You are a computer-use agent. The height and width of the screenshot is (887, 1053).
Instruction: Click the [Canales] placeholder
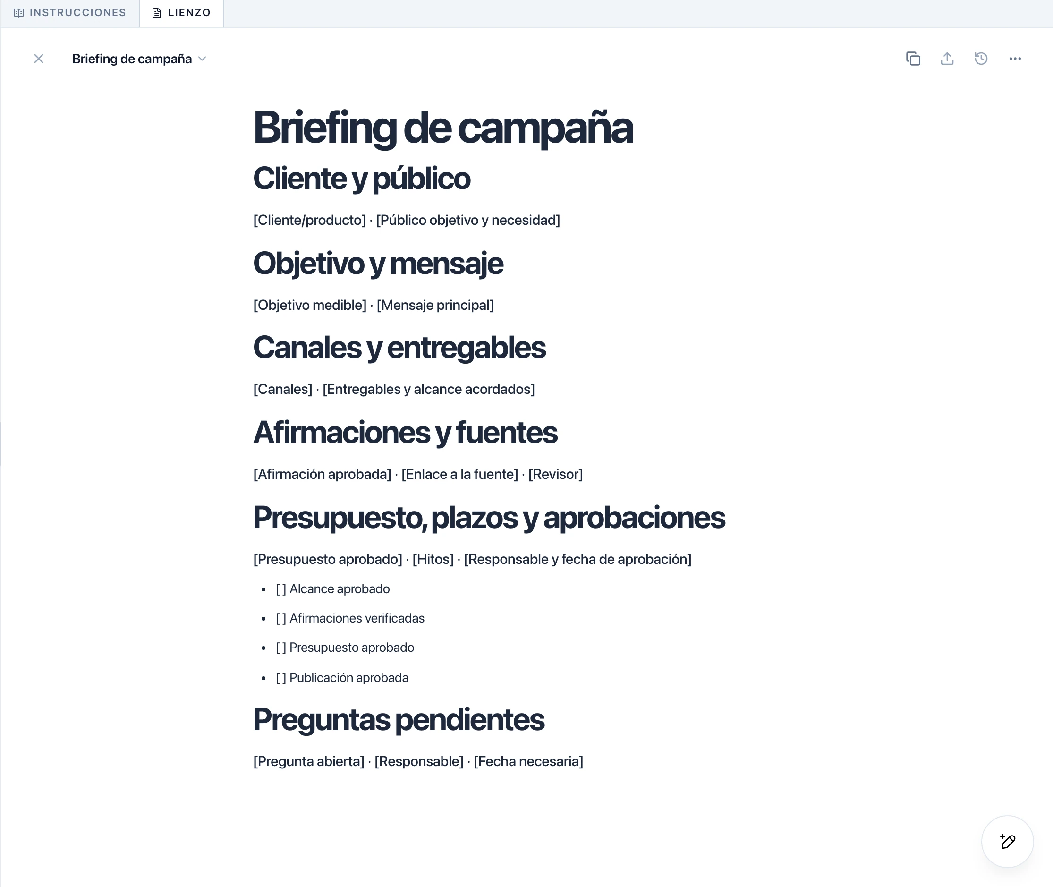pos(283,389)
